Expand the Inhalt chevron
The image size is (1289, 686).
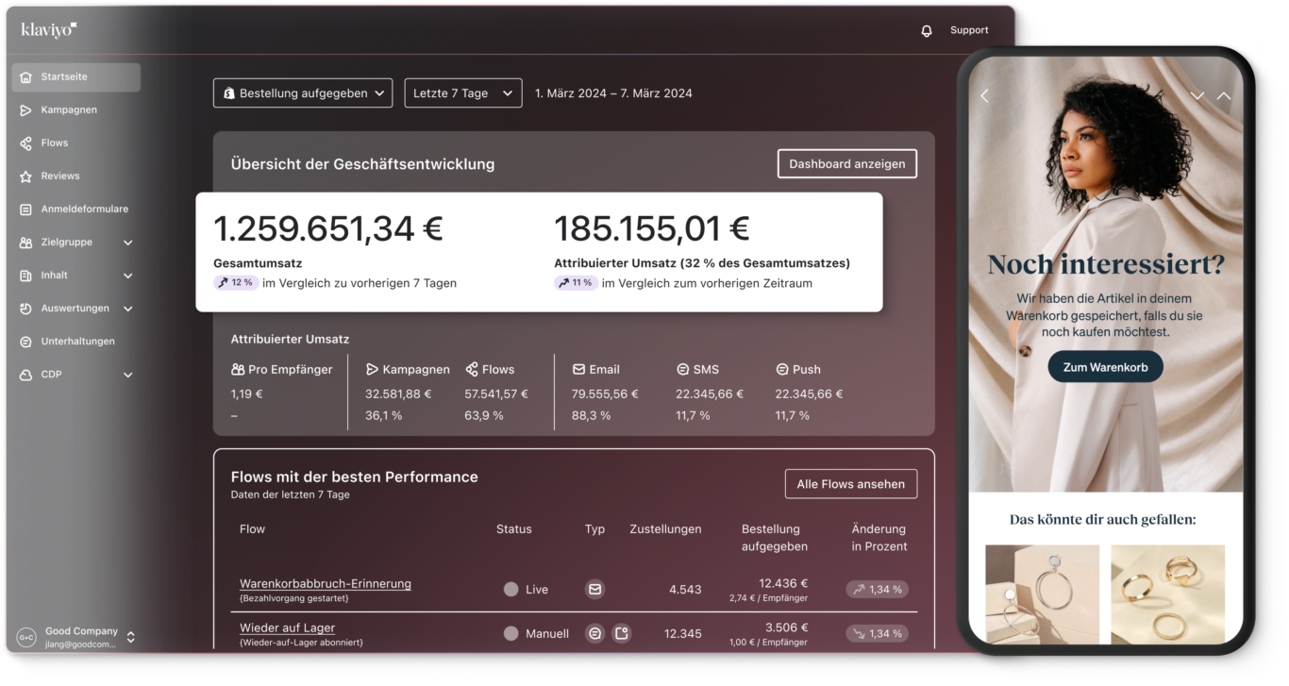point(128,276)
